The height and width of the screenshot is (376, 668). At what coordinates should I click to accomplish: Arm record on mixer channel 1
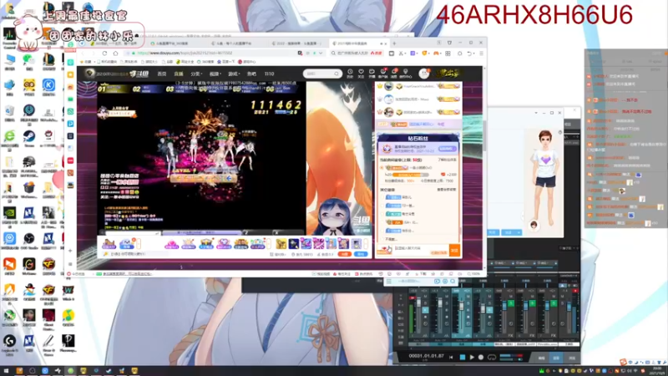coord(426,317)
